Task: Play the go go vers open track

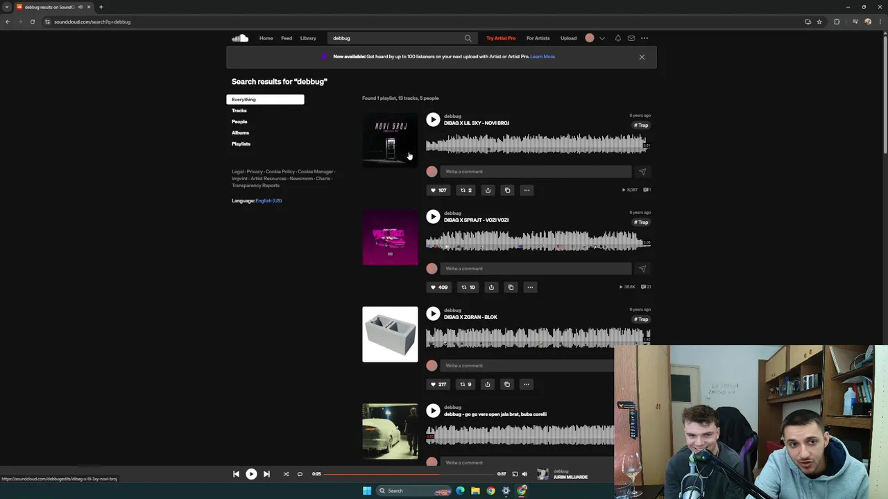Action: (x=433, y=410)
